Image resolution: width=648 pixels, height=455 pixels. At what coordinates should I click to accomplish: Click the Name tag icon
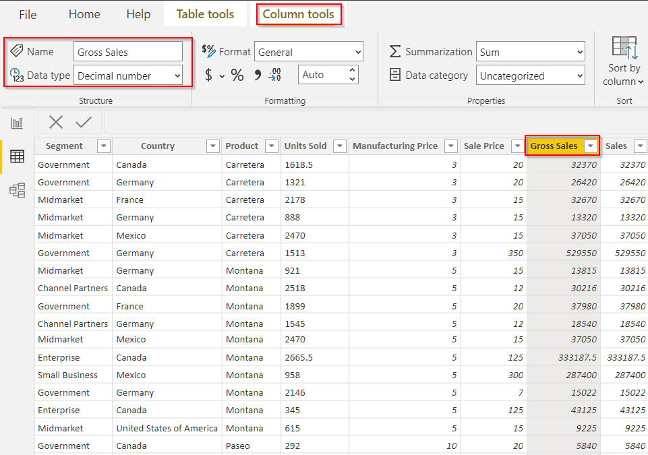(x=17, y=51)
